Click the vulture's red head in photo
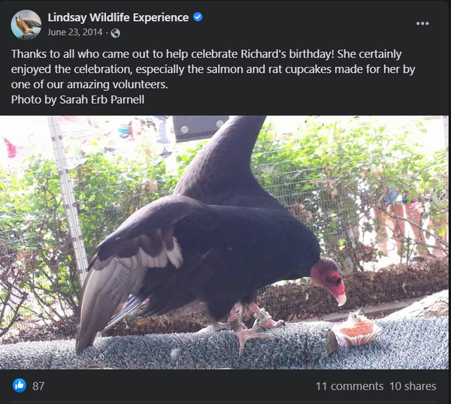 328,280
